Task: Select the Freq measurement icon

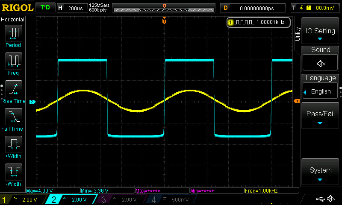Action: coord(14,61)
